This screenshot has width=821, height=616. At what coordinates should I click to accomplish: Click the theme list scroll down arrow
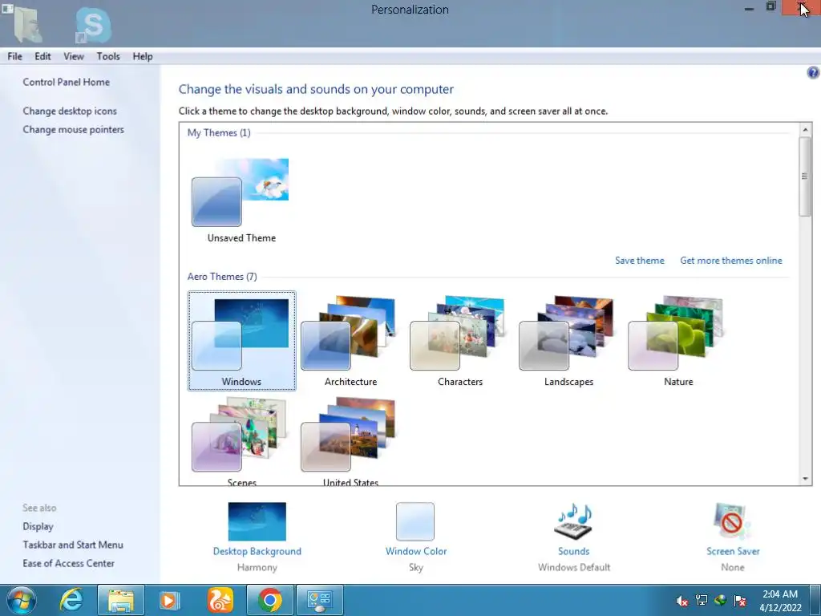[x=805, y=479]
